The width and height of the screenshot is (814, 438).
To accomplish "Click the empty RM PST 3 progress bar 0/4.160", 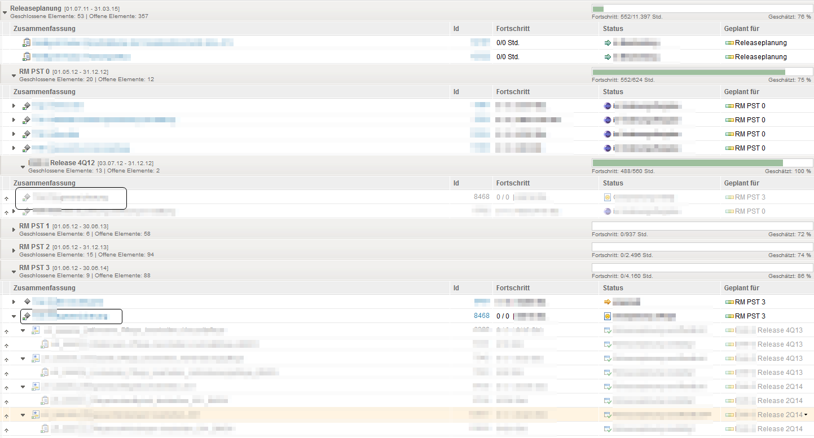I will (702, 268).
